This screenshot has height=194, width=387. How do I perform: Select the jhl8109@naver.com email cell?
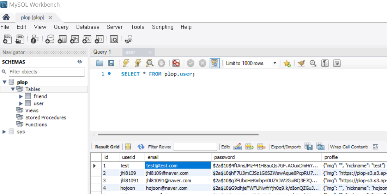[178, 173]
